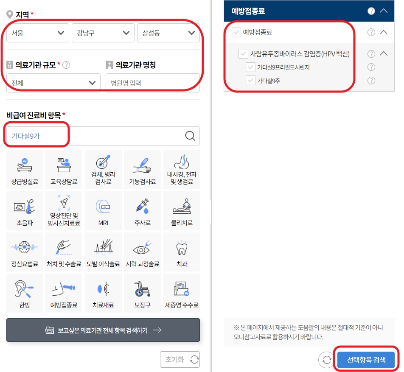Click the 보고싶은 의료기관 전체 항목 검색하기 button
The width and height of the screenshot is (404, 372).
pos(103,330)
